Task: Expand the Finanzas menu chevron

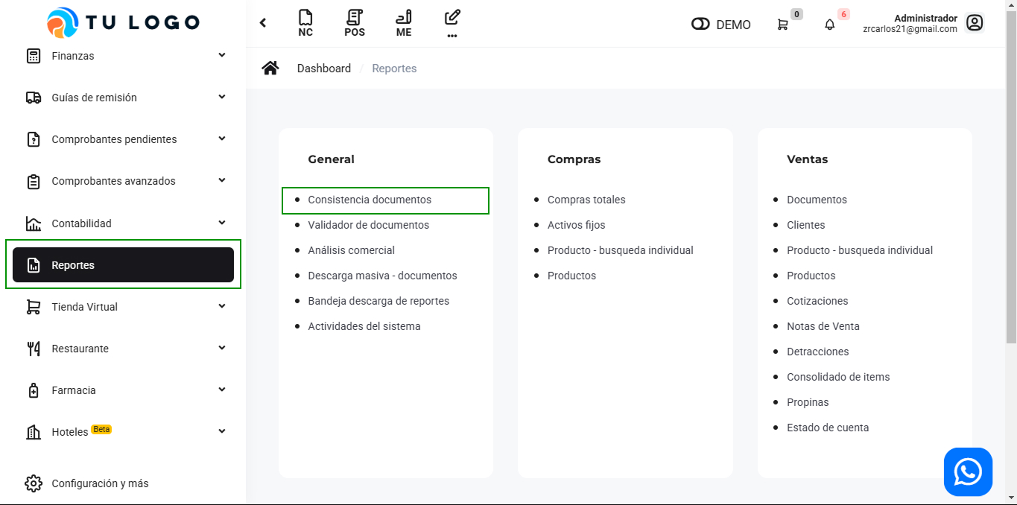Action: (x=221, y=55)
